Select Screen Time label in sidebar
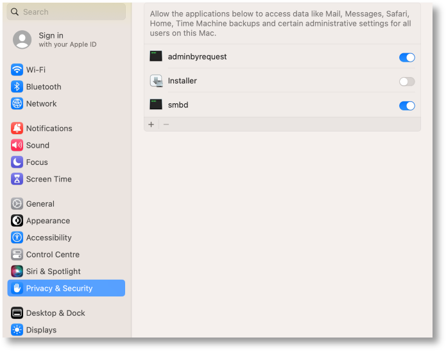446x351 pixels. pyautogui.click(x=49, y=179)
